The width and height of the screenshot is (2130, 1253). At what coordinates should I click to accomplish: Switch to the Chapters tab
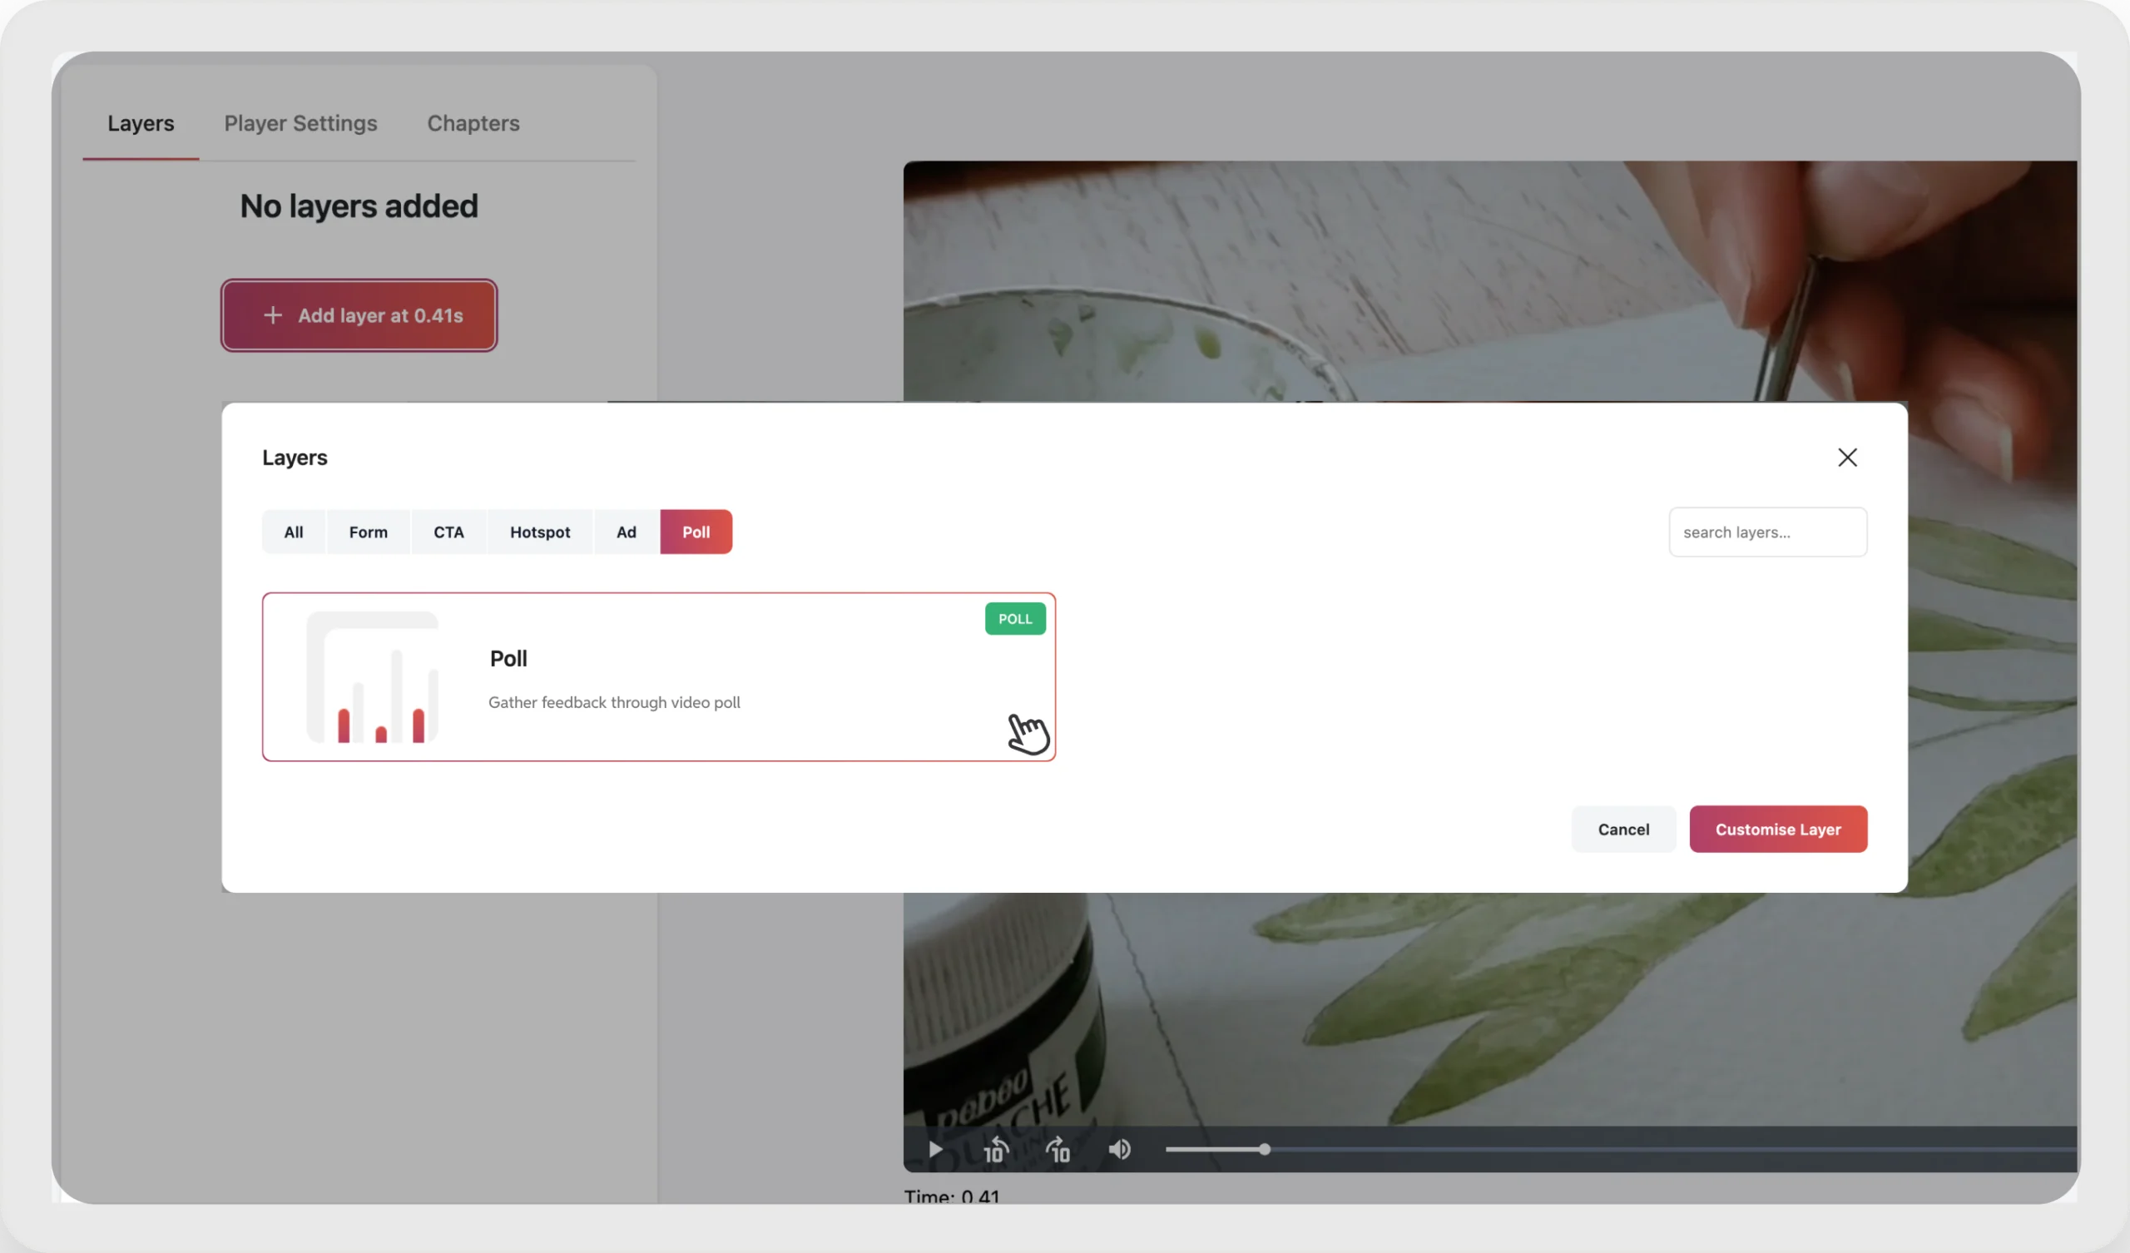[473, 123]
